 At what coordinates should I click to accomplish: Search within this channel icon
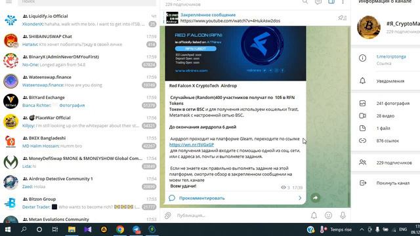(x=305, y=1)
